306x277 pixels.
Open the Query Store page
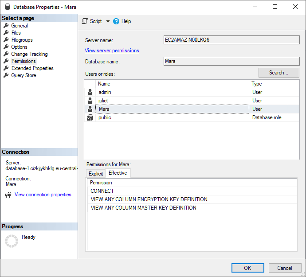coord(24,75)
